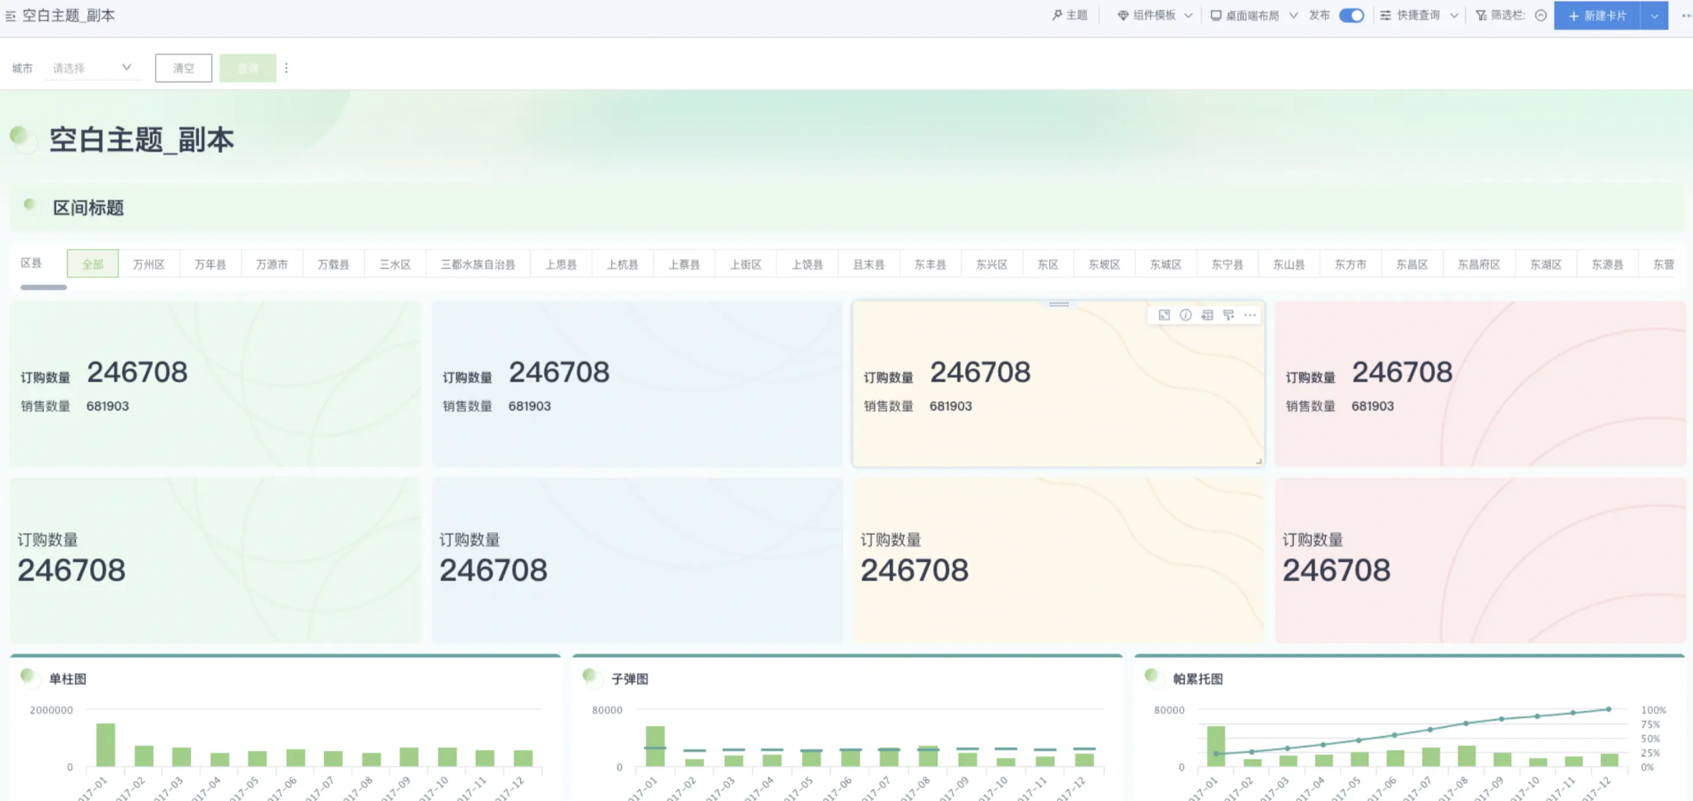Select the 东坡区 district tab

tap(1104, 264)
